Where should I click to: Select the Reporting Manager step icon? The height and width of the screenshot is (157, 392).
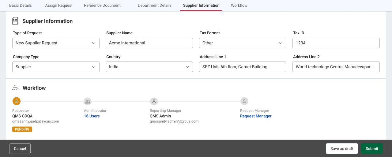(x=154, y=101)
